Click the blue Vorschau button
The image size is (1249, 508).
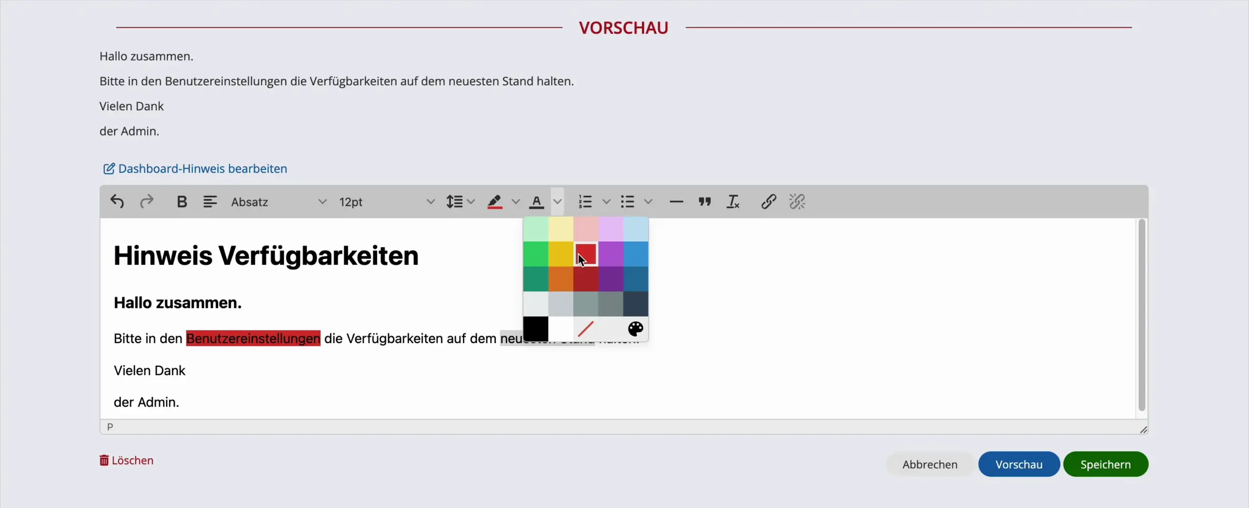point(1019,464)
